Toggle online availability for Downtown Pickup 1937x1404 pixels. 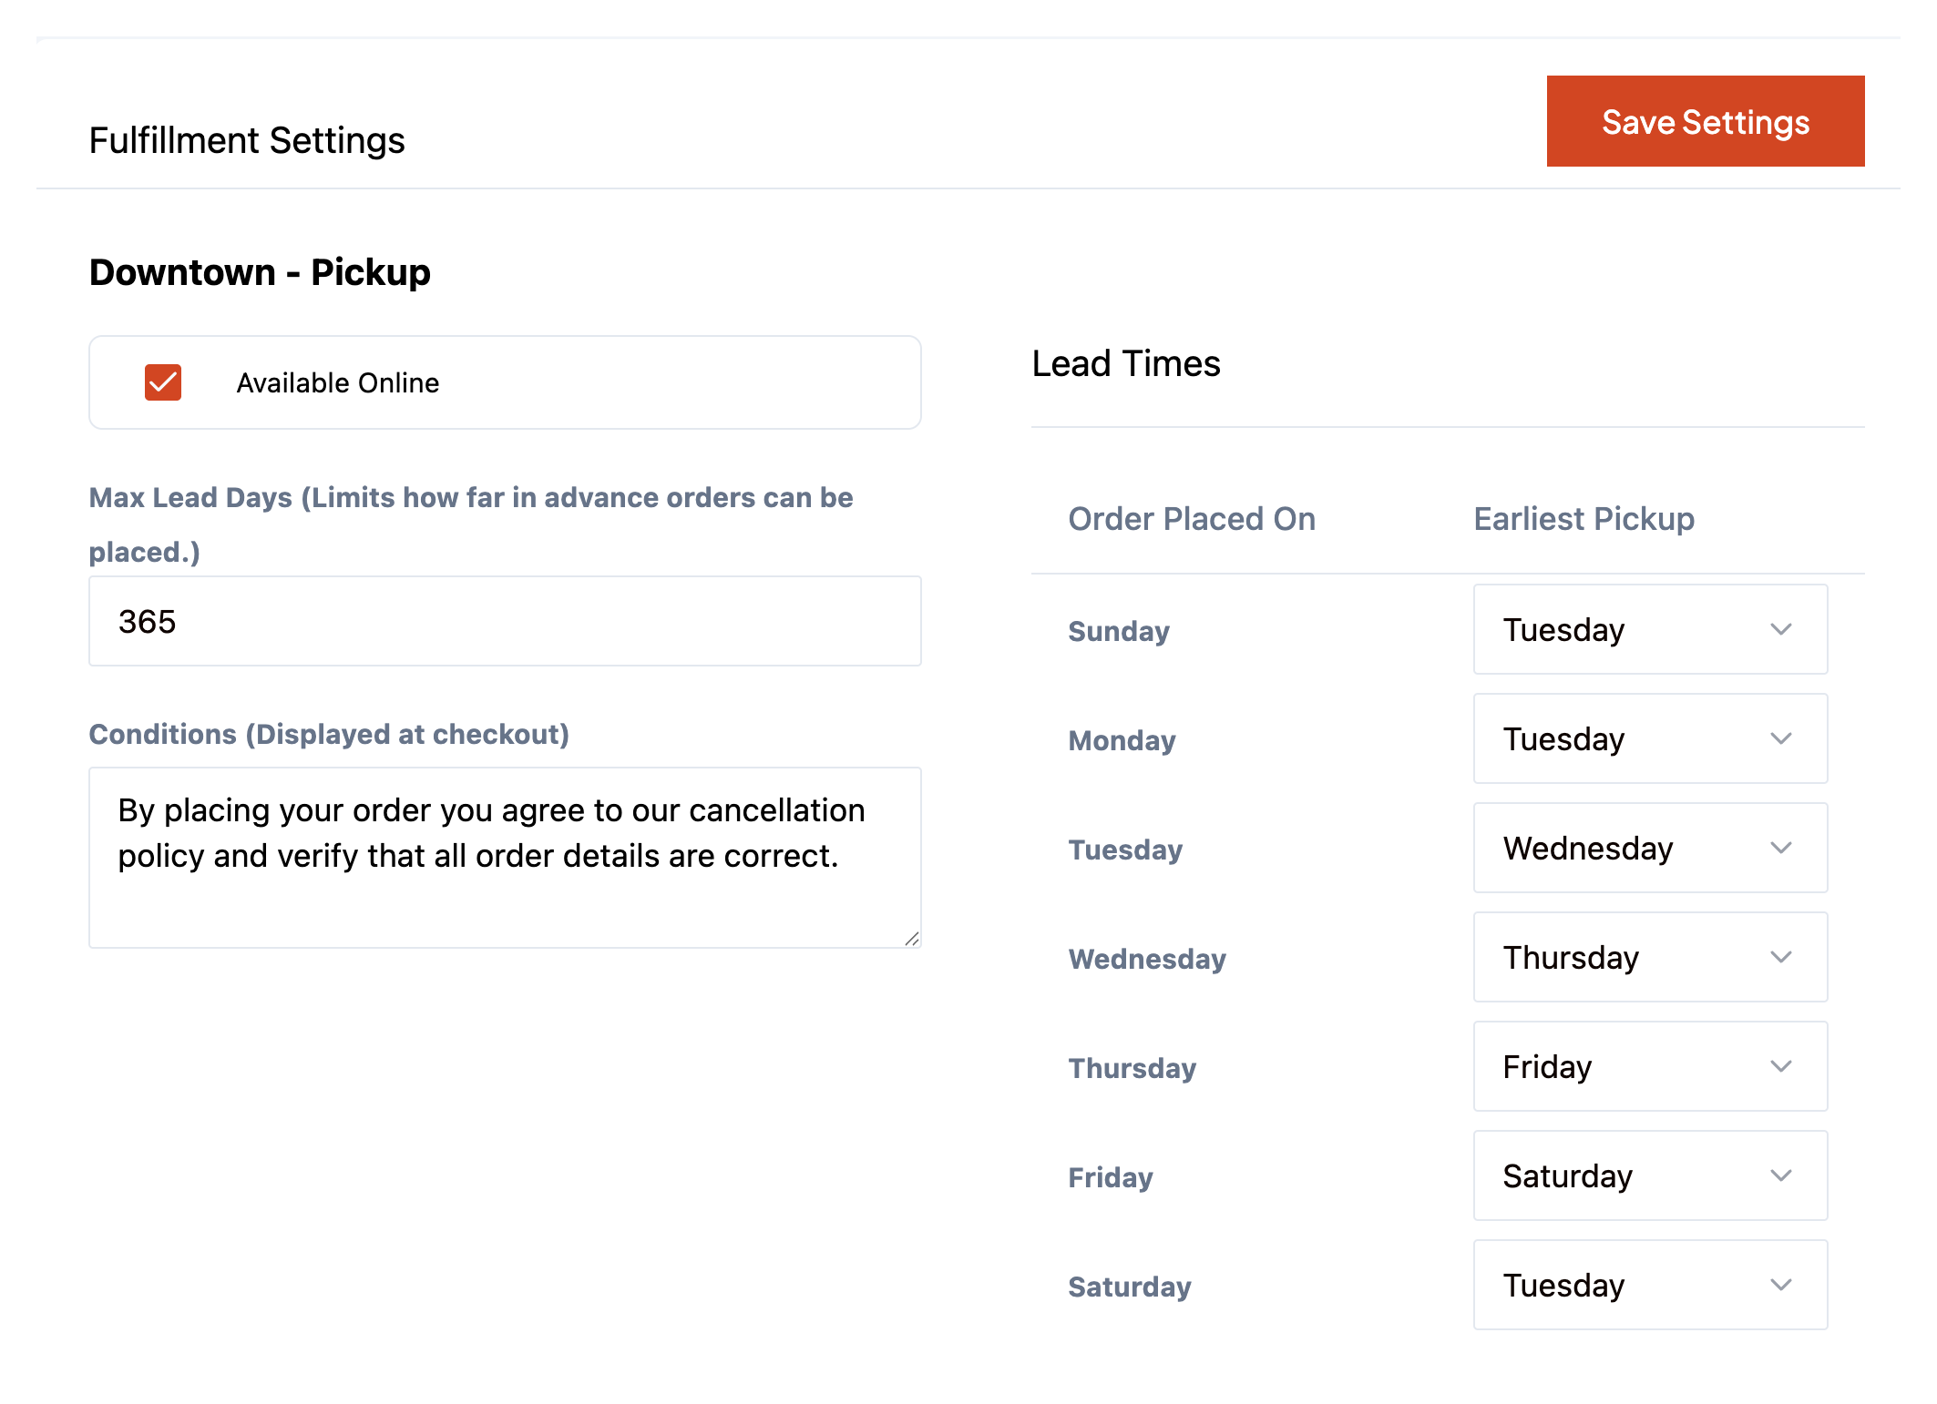tap(163, 383)
